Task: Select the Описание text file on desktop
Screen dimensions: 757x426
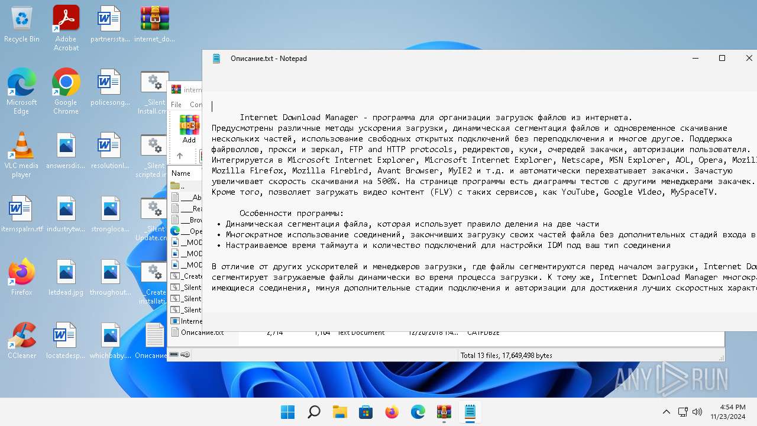Action: 151,340
